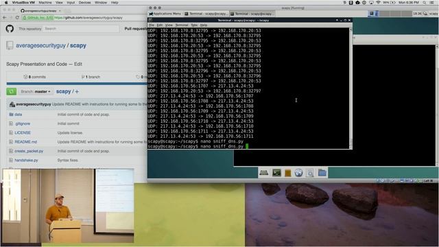Open the terminal View menu
439x247 pixels.
tap(169, 25)
